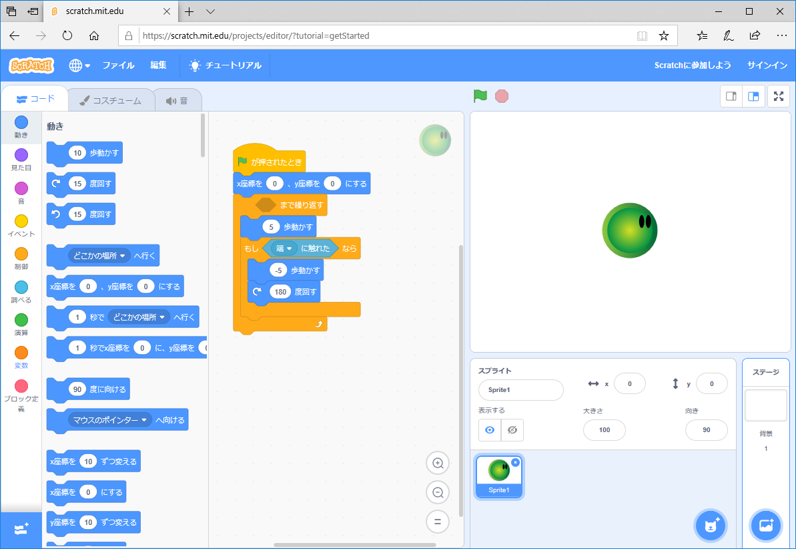
Task: Open the choose a backdrop button
Action: (x=765, y=525)
